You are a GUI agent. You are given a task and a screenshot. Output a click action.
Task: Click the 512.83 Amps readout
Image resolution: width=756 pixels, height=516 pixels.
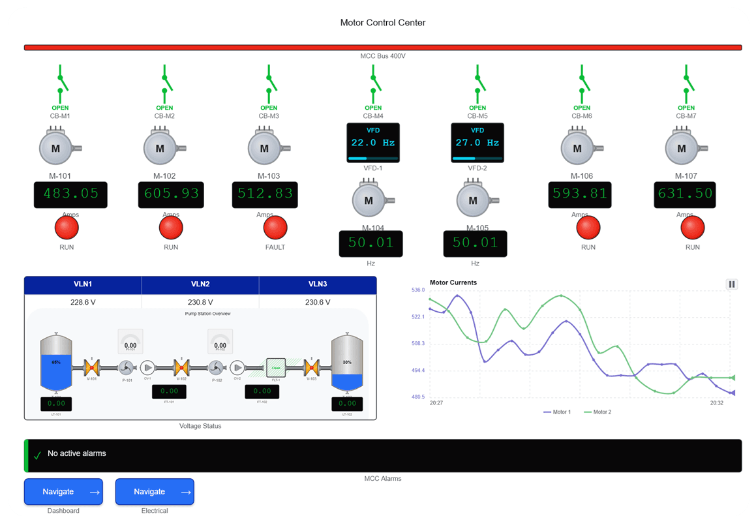click(265, 195)
